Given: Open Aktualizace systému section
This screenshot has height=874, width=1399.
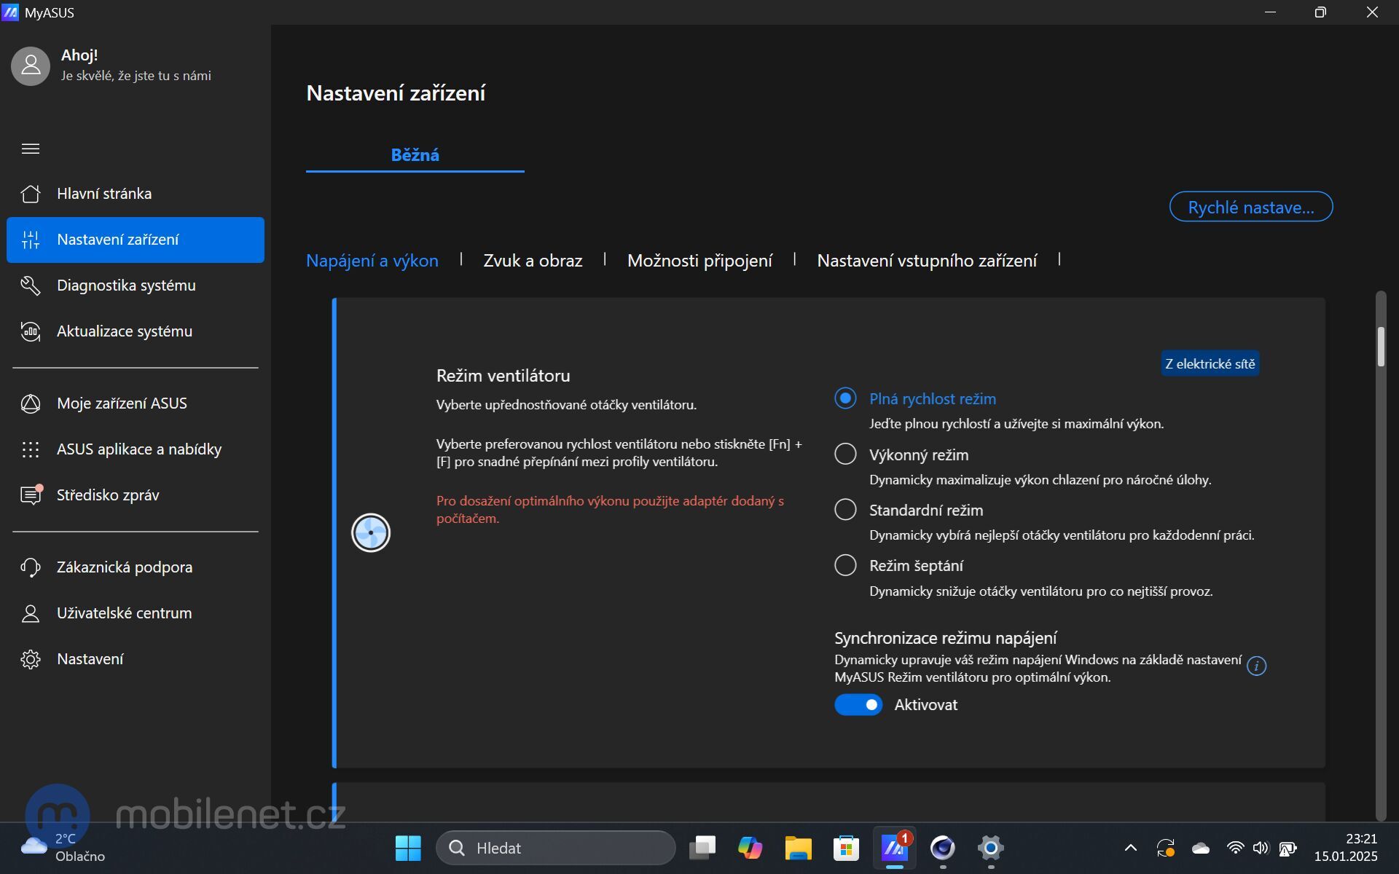Looking at the screenshot, I should point(124,331).
